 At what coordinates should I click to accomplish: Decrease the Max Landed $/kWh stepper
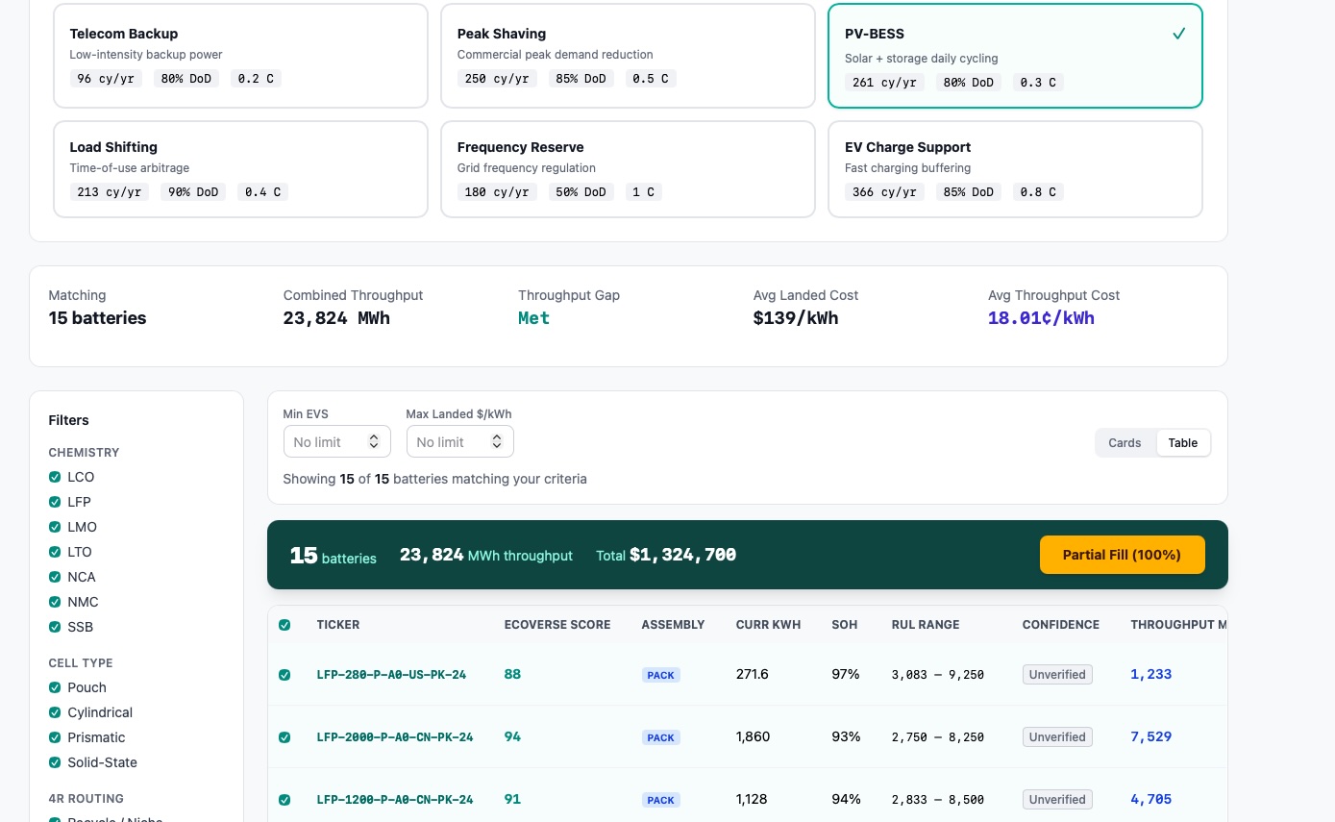coord(497,446)
